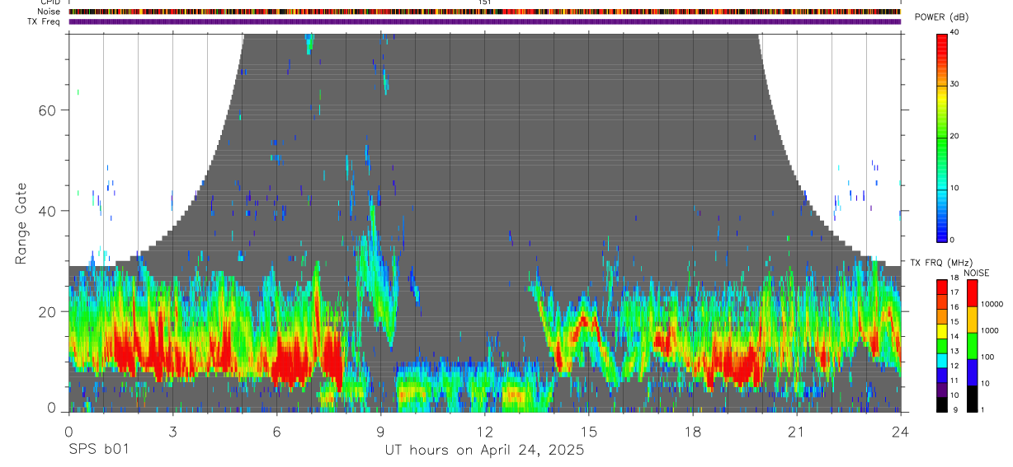Pick the black segment of TX FRQ scale

click(x=942, y=404)
